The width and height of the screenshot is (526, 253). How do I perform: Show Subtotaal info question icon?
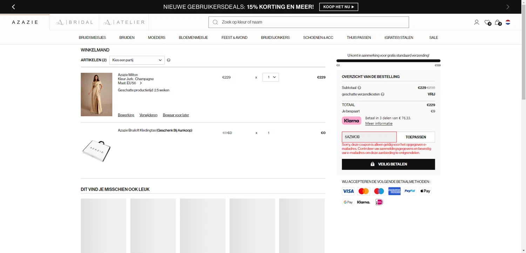(x=359, y=88)
